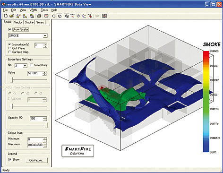Click the Opacity slider handle
This screenshot has height=173, width=223.
46,125
